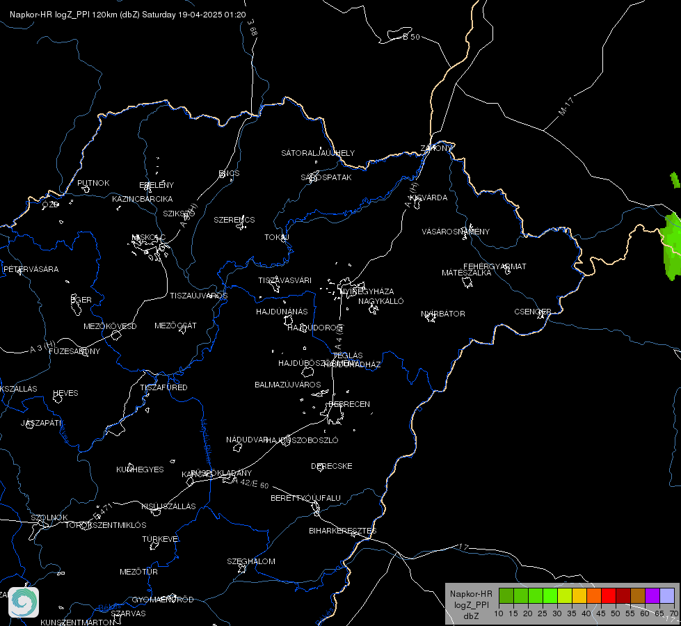Click the ZÁHONY city label
681x626 pixels.
click(436, 148)
